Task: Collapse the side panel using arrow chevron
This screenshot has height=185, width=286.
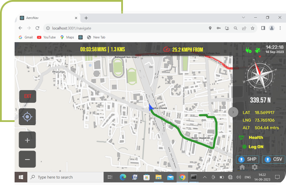Action: pyautogui.click(x=233, y=112)
